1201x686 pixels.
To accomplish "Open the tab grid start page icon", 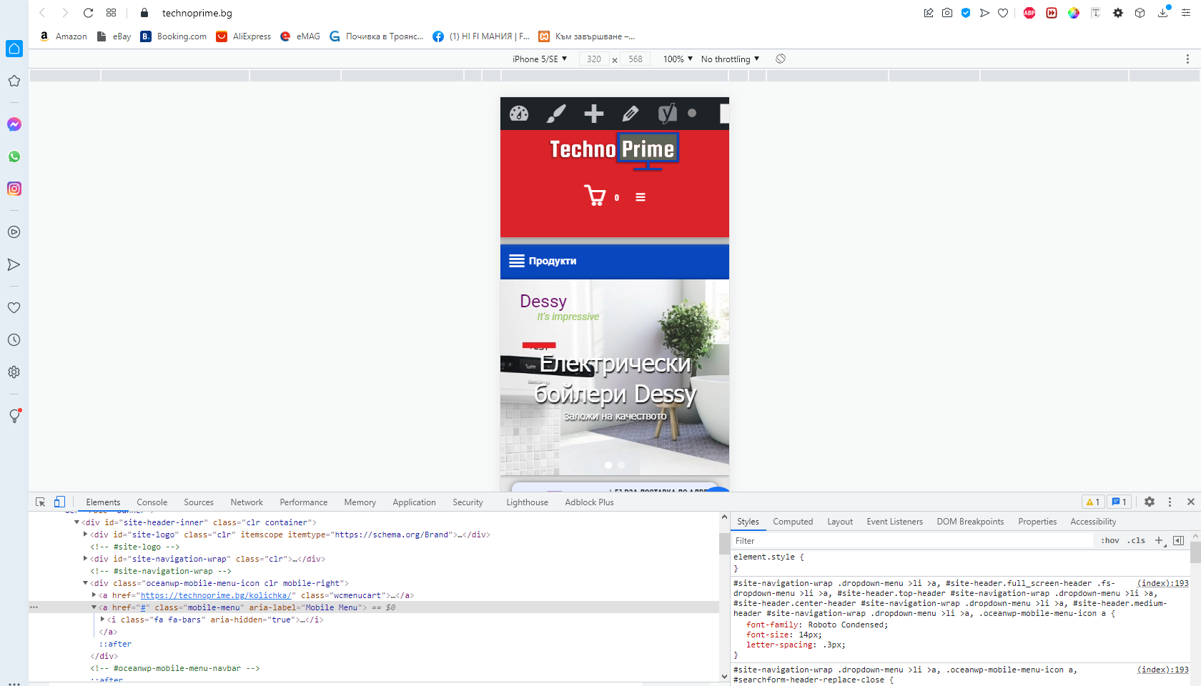I will (111, 13).
